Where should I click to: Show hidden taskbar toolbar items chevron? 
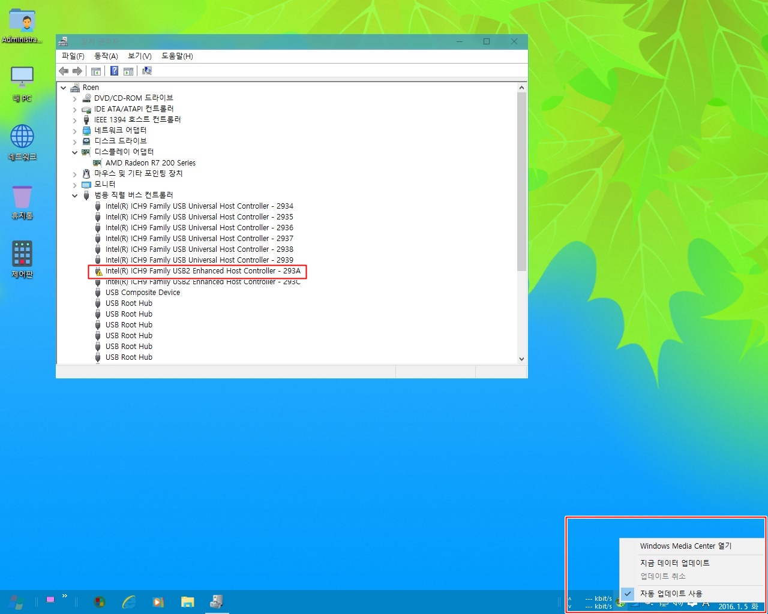click(65, 596)
